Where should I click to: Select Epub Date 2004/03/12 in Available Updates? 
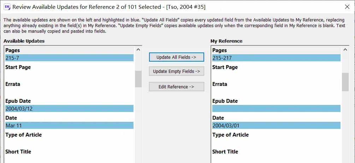click(x=69, y=109)
